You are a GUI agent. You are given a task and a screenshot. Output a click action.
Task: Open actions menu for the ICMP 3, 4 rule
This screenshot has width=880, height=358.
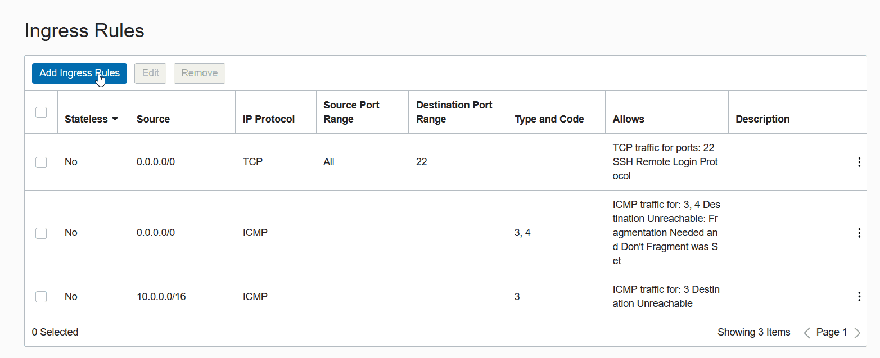pyautogui.click(x=859, y=233)
